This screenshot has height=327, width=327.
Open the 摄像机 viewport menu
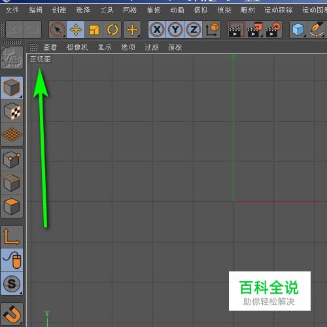tap(77, 47)
